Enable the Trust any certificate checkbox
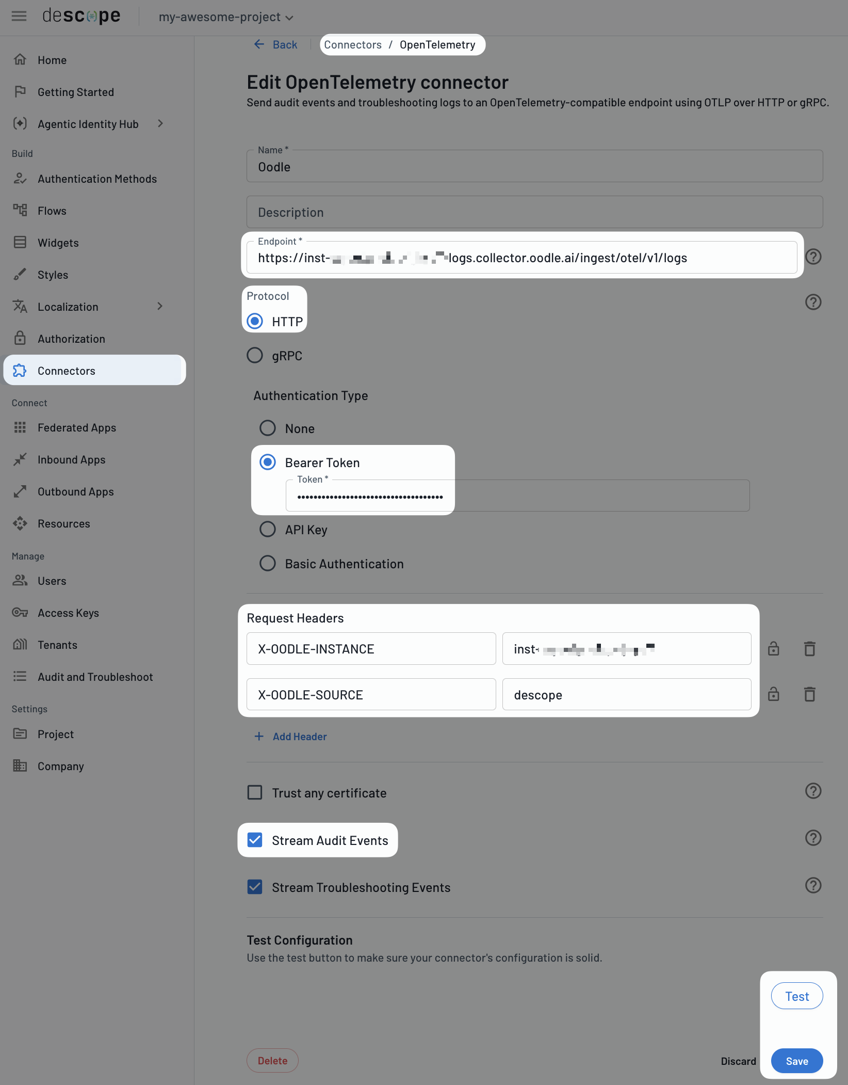The height and width of the screenshot is (1085, 848). pos(255,792)
